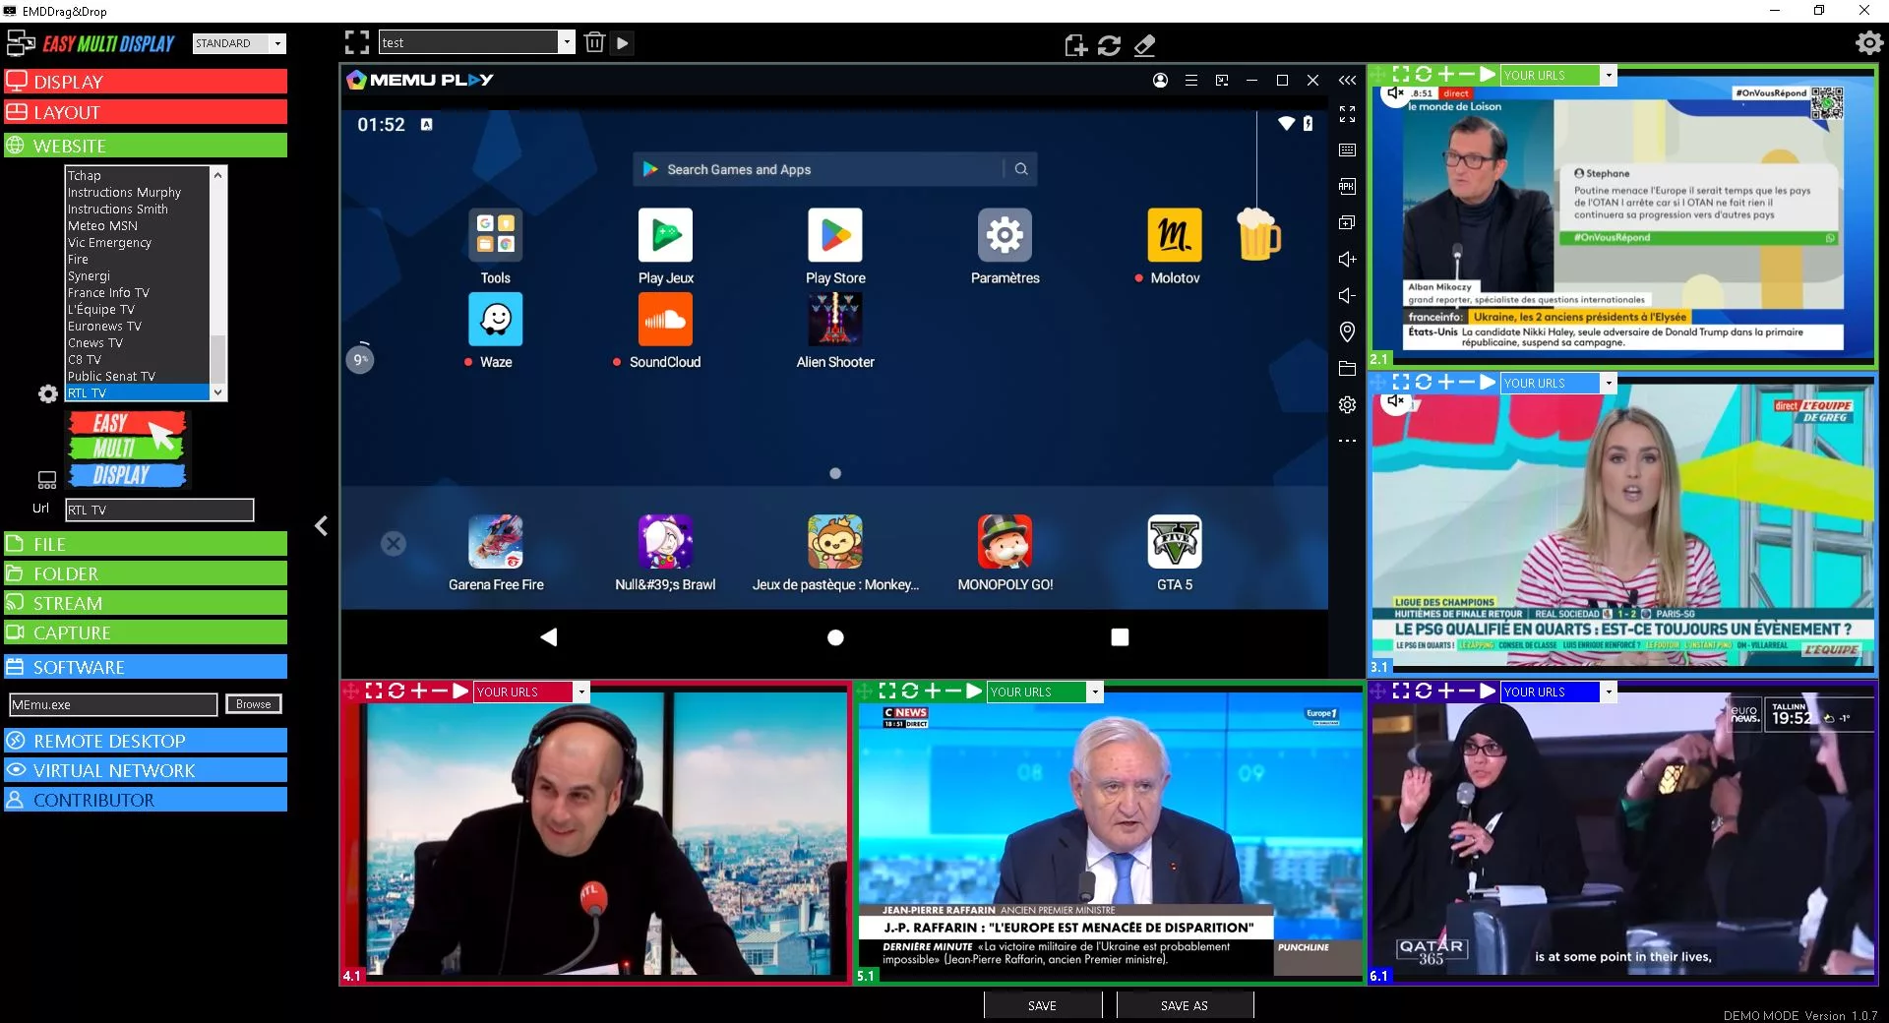Click play icon on CNews panel 5.1
1889x1023 pixels.
coord(974,692)
